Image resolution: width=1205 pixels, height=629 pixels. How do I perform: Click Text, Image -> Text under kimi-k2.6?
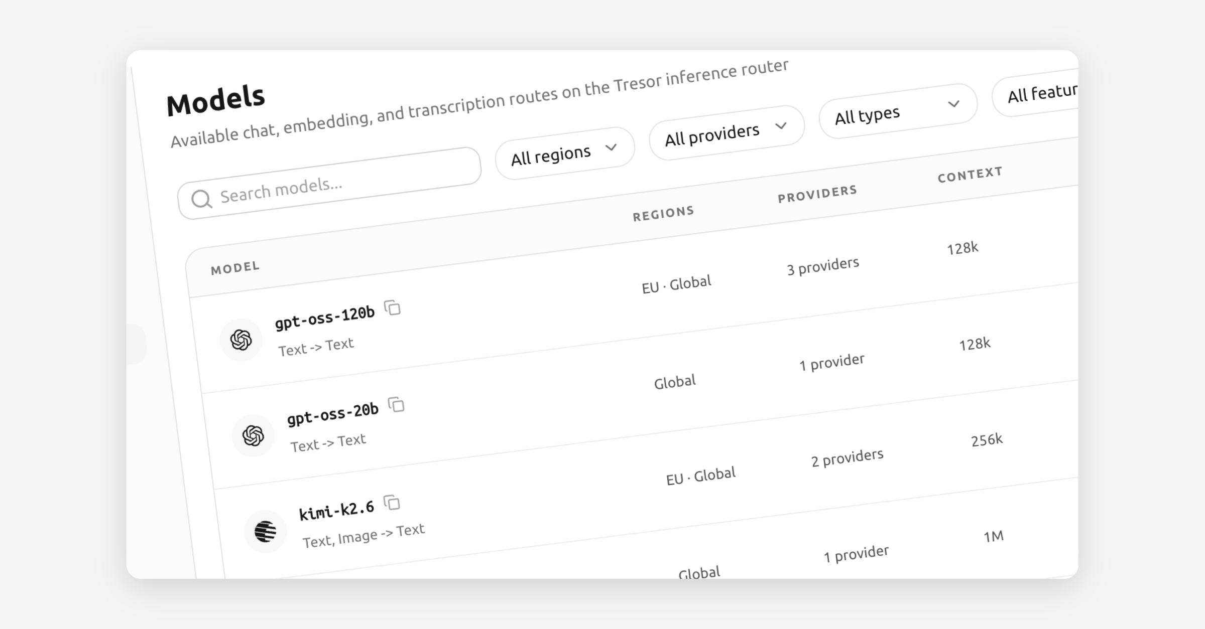pos(364,536)
